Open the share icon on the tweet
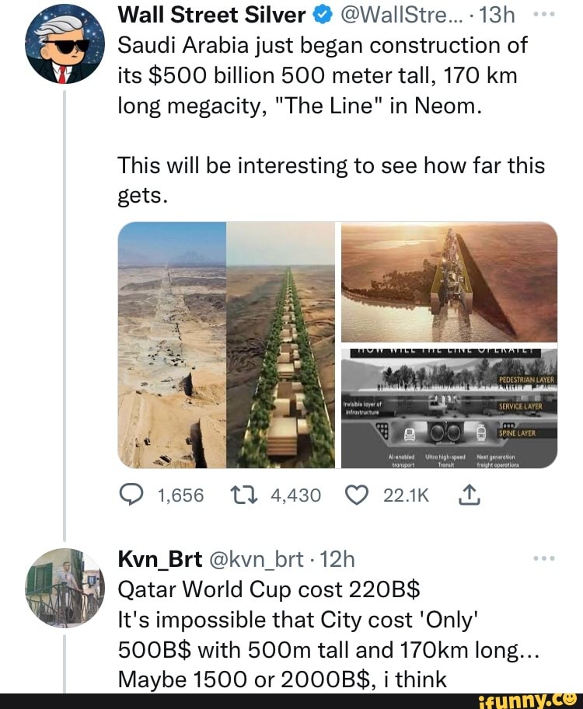This screenshot has height=709, width=583. [469, 493]
